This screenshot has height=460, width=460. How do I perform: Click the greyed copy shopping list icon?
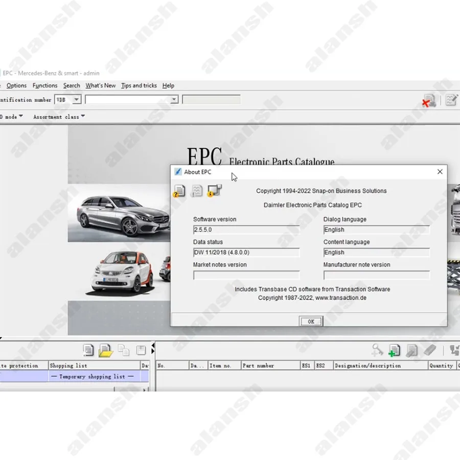pos(124,350)
